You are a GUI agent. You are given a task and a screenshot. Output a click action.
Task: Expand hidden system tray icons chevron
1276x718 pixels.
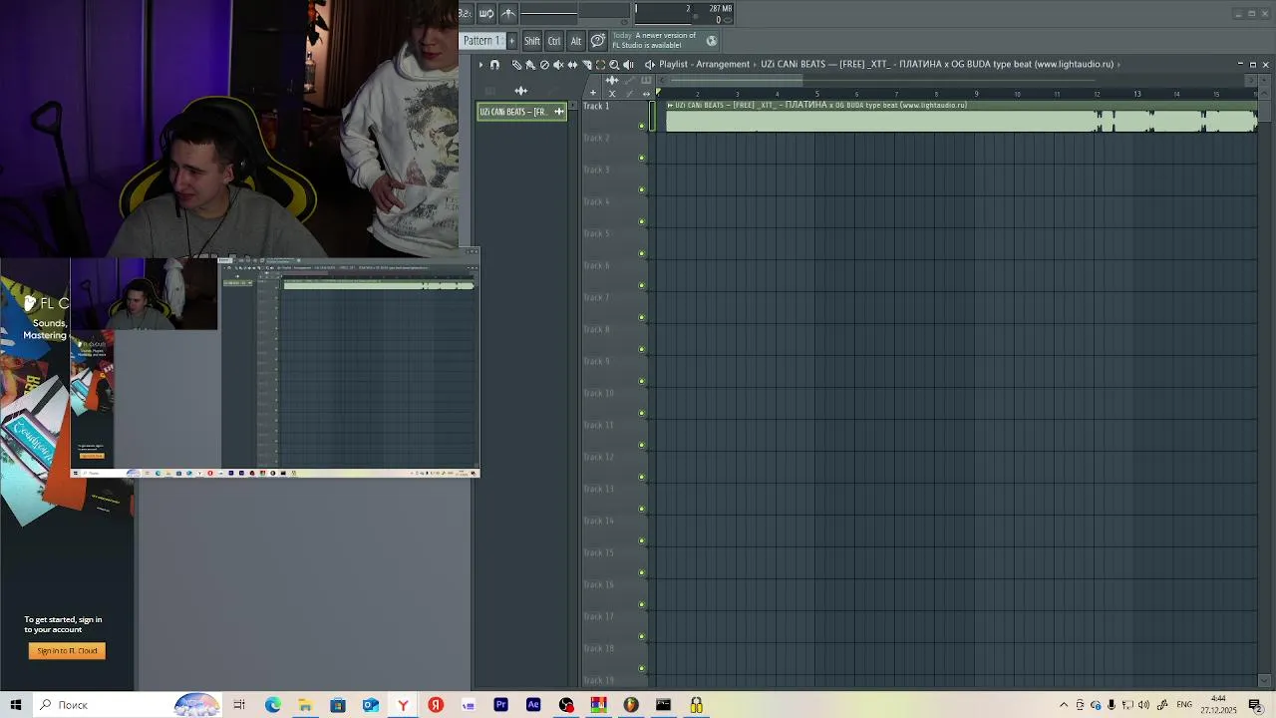point(1063,705)
